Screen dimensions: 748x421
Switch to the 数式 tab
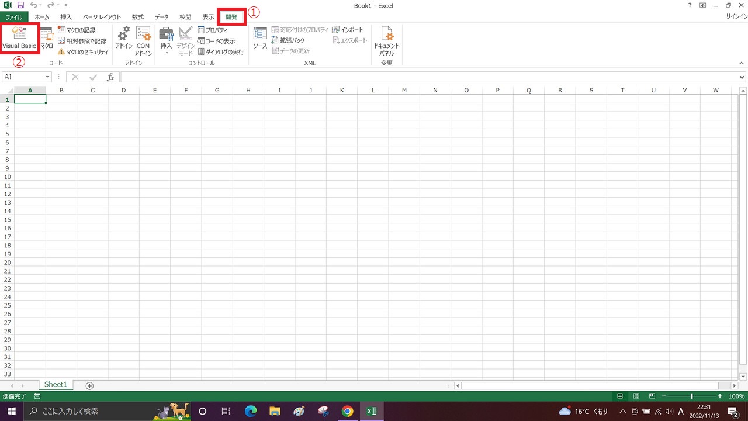(x=138, y=17)
